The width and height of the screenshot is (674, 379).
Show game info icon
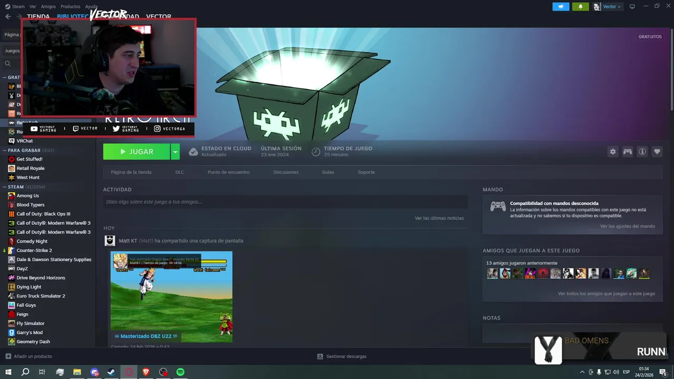(x=642, y=152)
